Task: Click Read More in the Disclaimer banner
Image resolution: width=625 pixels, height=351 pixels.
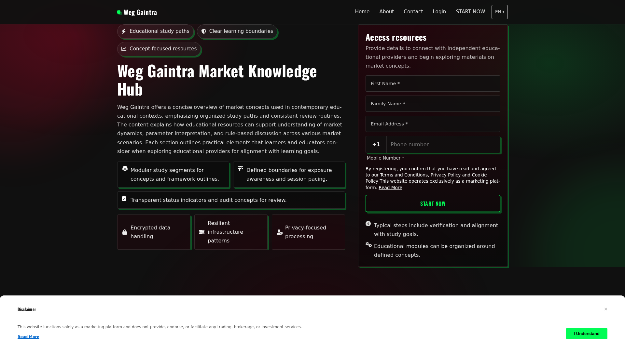Action: (28, 337)
